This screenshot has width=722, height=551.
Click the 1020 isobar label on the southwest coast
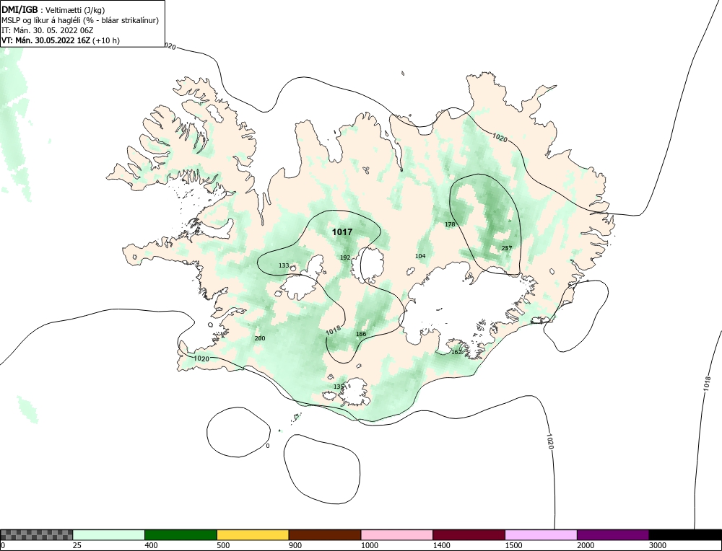pos(201,358)
